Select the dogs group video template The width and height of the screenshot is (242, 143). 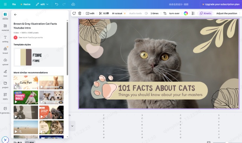[x=52, y=97]
